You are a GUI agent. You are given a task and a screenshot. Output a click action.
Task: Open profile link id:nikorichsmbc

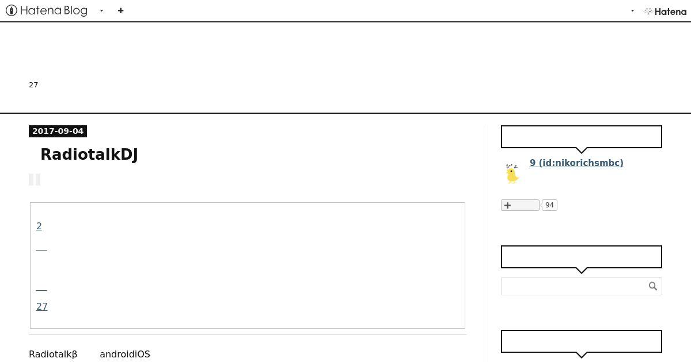pos(576,163)
